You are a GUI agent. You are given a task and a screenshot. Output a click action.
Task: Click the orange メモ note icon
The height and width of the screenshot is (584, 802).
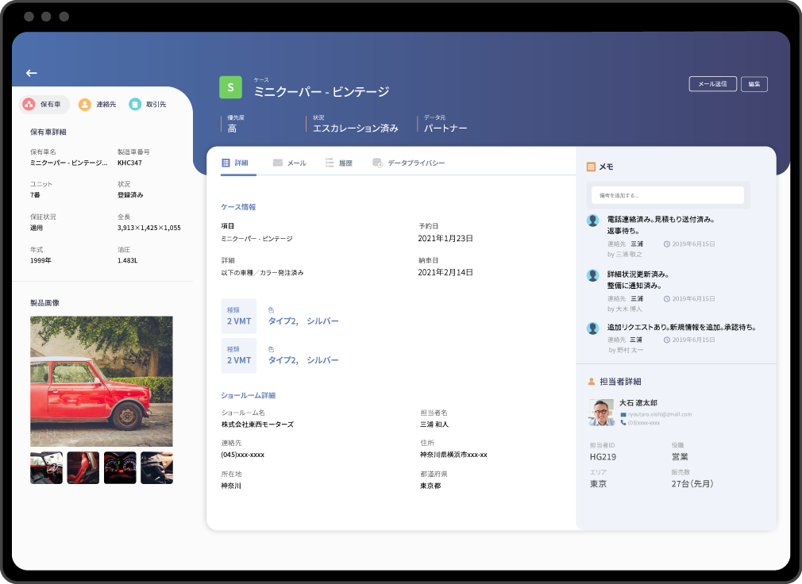point(591,167)
